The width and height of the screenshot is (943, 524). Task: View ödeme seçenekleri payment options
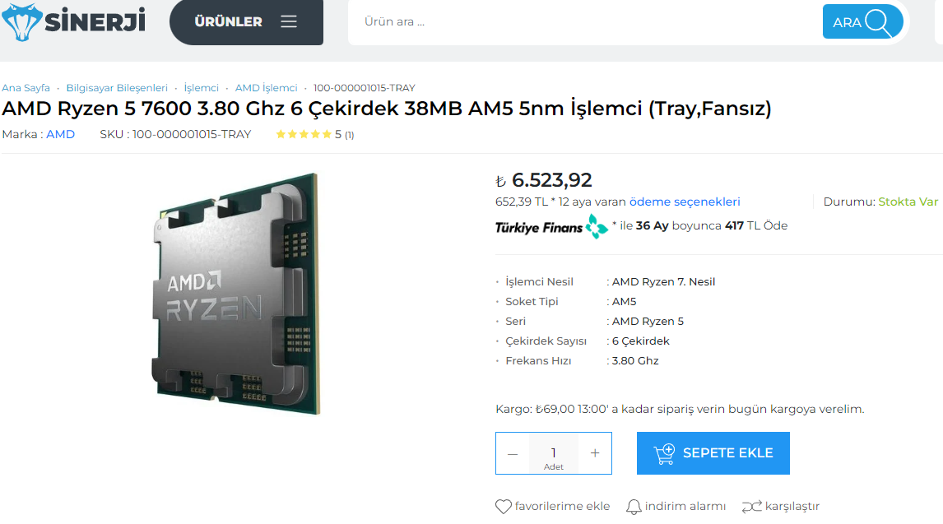tap(685, 202)
